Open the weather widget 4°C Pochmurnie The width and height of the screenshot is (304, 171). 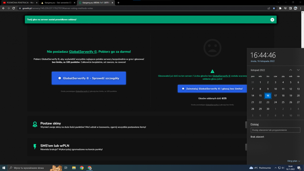pos(260,168)
